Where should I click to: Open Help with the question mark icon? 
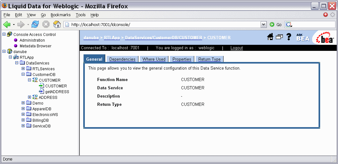click(x=289, y=37)
